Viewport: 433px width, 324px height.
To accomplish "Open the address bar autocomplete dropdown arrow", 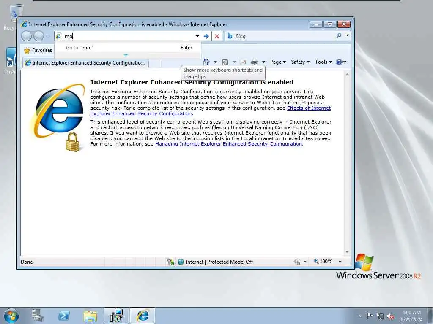I will click(x=197, y=36).
